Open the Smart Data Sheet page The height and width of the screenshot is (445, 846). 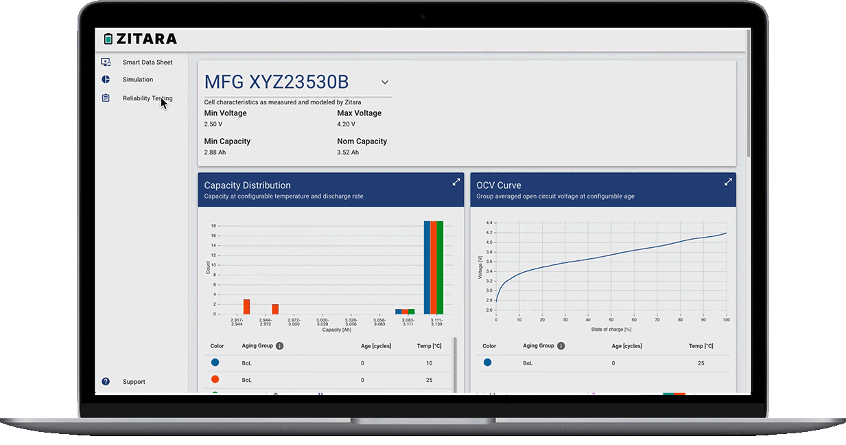[x=148, y=62]
